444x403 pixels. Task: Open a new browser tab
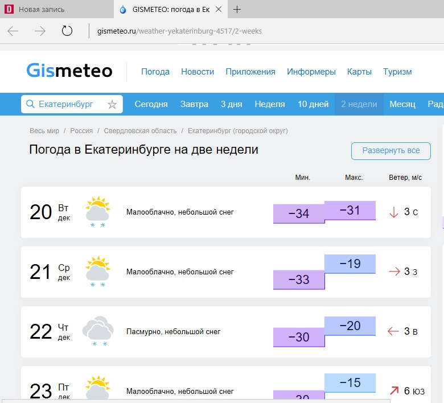[237, 10]
